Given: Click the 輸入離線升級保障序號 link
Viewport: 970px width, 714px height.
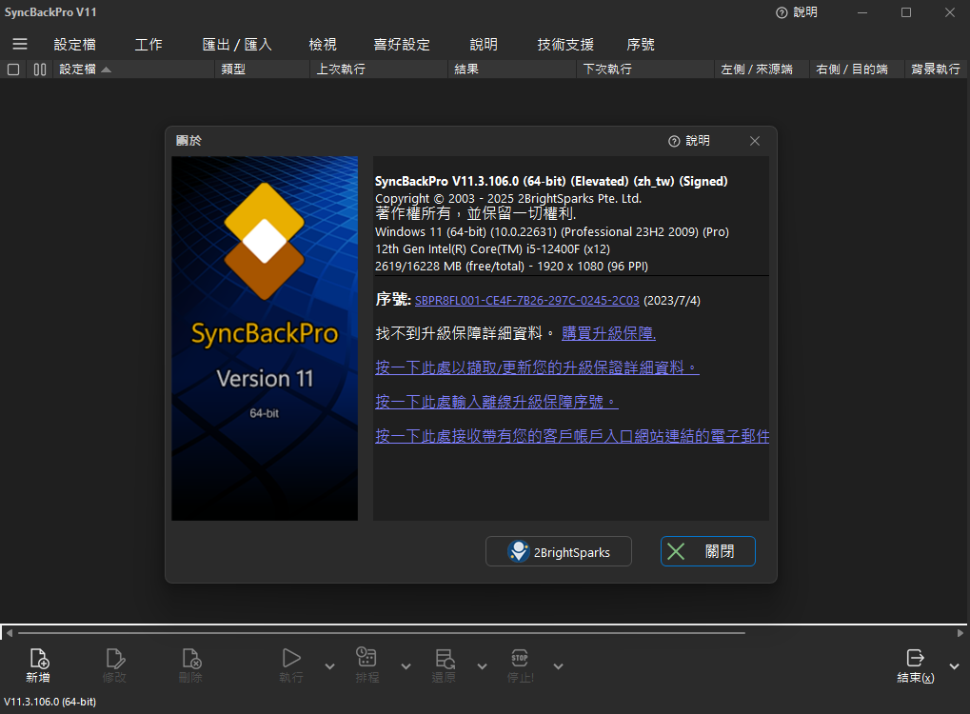Looking at the screenshot, I should click(x=497, y=402).
